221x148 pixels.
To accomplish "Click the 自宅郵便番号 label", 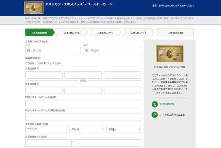I will coord(36,137).
